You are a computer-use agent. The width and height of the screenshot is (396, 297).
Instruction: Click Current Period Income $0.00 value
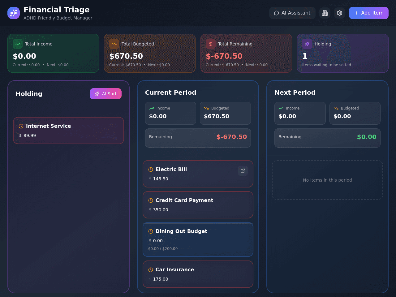[x=158, y=116]
